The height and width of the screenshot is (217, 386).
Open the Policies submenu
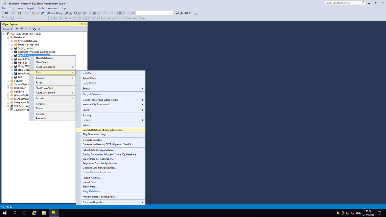click(52, 78)
